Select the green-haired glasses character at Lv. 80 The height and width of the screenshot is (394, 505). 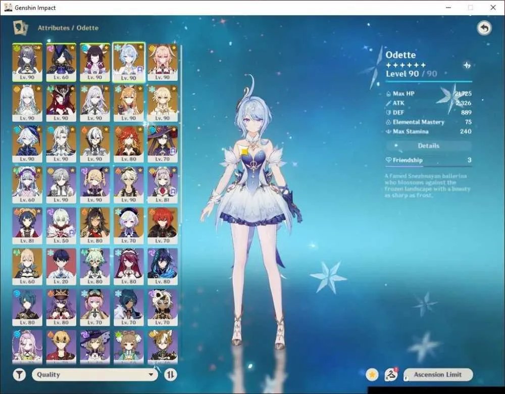coord(95,266)
